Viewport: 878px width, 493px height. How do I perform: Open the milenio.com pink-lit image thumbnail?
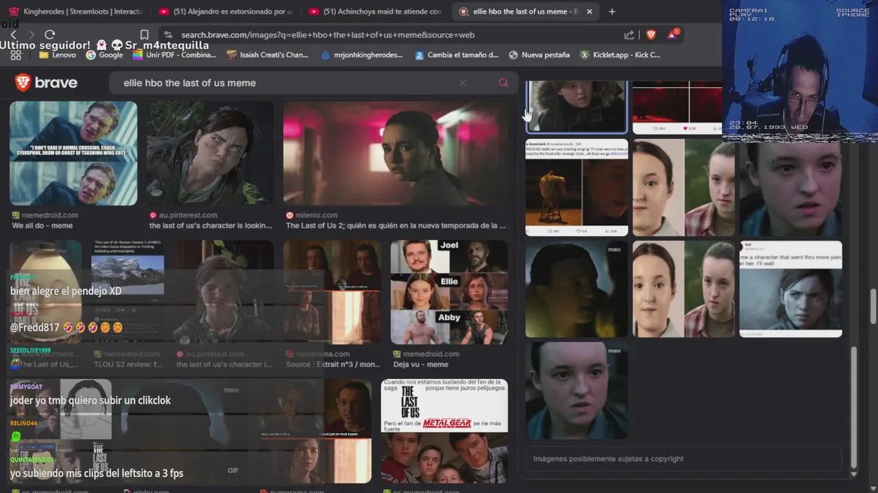tap(396, 153)
